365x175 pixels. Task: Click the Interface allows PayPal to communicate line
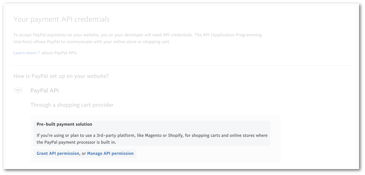[x=92, y=42]
